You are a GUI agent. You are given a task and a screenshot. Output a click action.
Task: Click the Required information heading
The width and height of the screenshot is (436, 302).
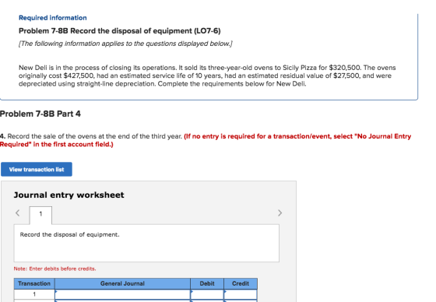53,18
